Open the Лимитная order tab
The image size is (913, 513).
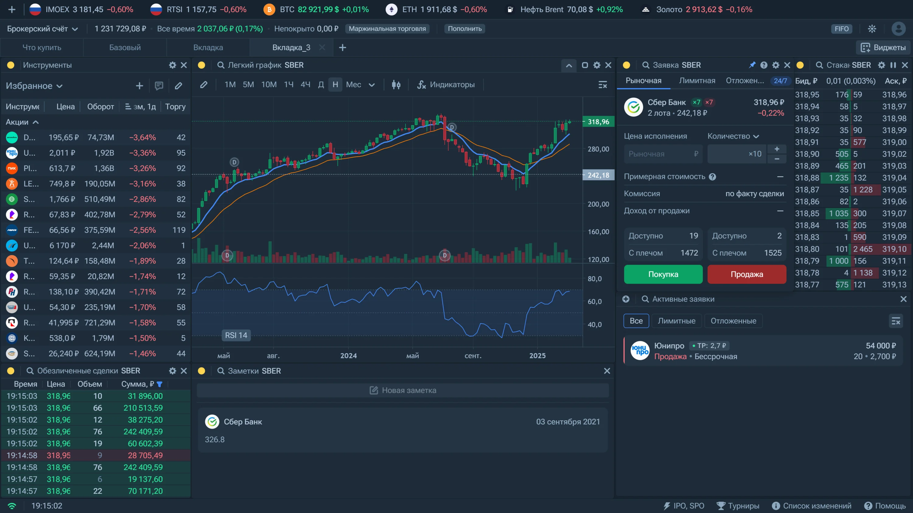pyautogui.click(x=697, y=81)
